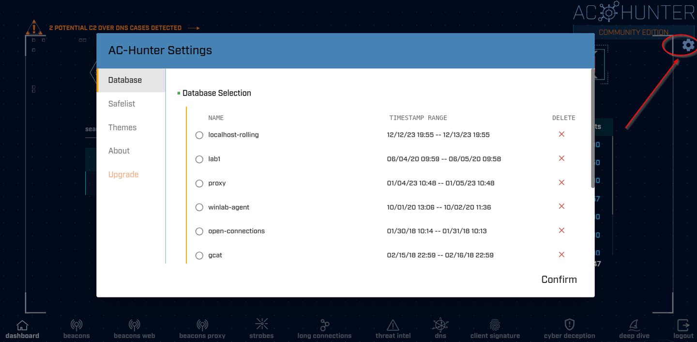Select the winlab-agent database radio button
Screen dimensions: 697x342
[199, 207]
